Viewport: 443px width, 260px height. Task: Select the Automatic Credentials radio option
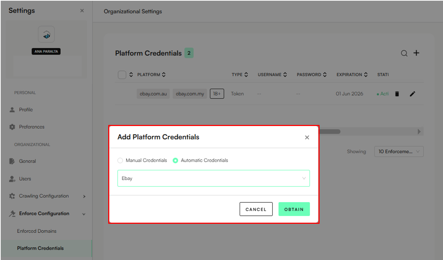[176, 160]
